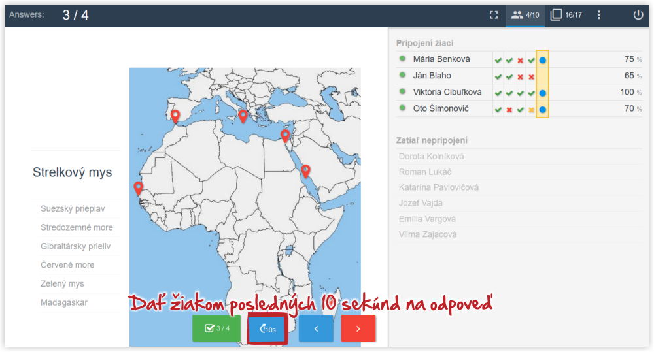The image size is (654, 352).
Task: Click Mária Benková's green online status dot
Action: [x=402, y=59]
